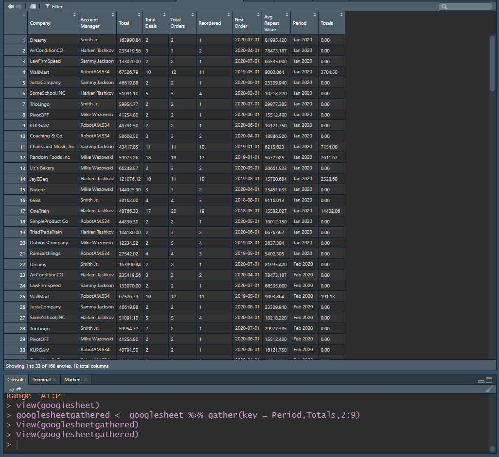The width and height of the screenshot is (499, 457).
Task: Clear console with the broom icon
Action: pos(489,389)
